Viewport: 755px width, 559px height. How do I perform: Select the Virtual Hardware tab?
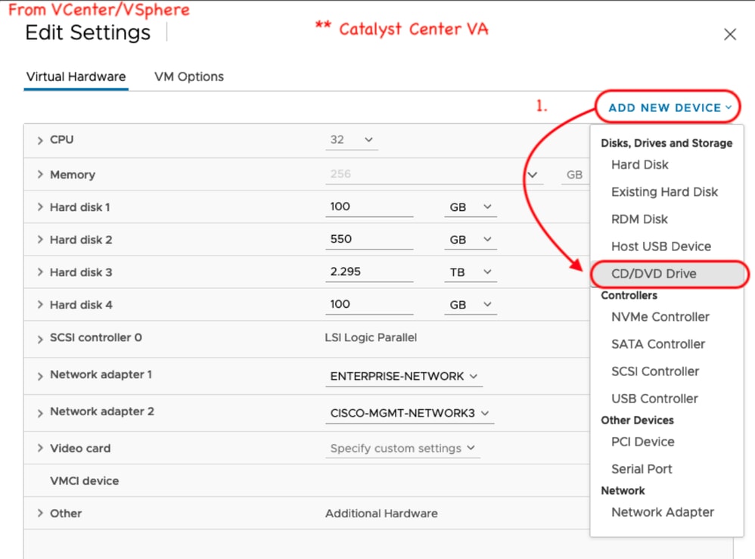pos(76,76)
